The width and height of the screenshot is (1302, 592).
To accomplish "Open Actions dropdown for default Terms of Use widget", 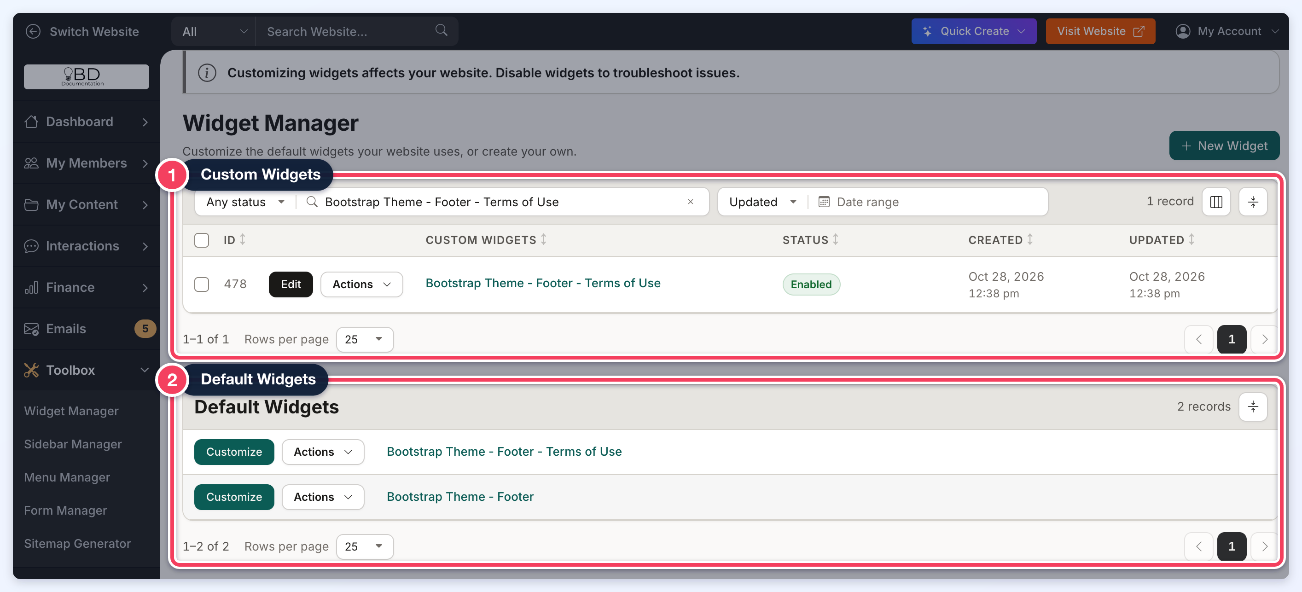I will [x=323, y=452].
